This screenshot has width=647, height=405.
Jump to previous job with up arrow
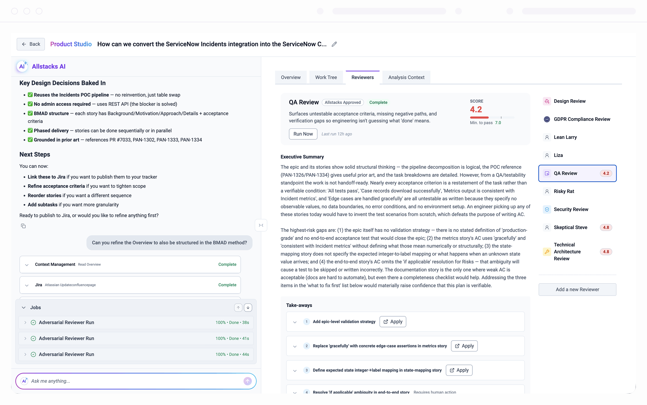pyautogui.click(x=238, y=307)
